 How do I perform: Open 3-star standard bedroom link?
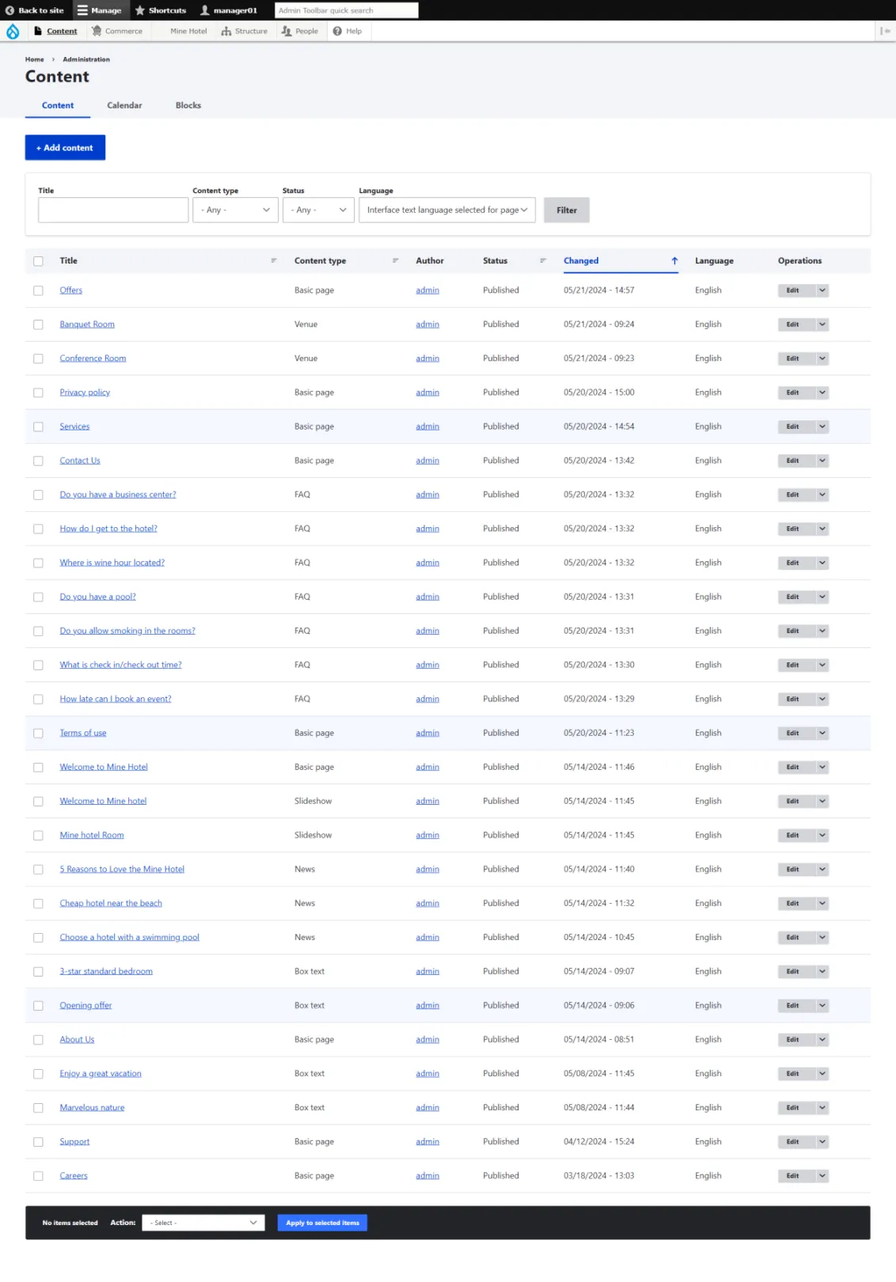click(106, 971)
